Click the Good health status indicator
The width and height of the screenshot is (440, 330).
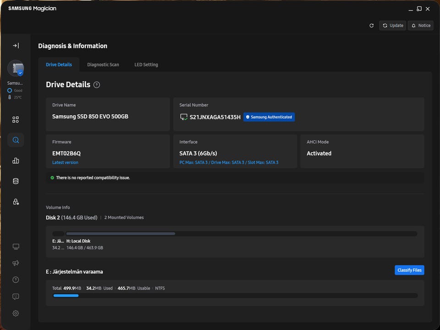pyautogui.click(x=15, y=90)
